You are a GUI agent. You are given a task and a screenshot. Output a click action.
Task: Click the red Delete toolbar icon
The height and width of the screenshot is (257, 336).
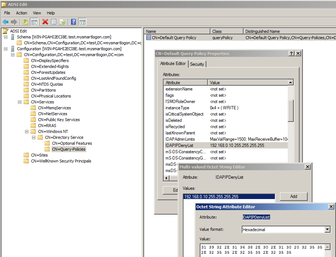45,22
